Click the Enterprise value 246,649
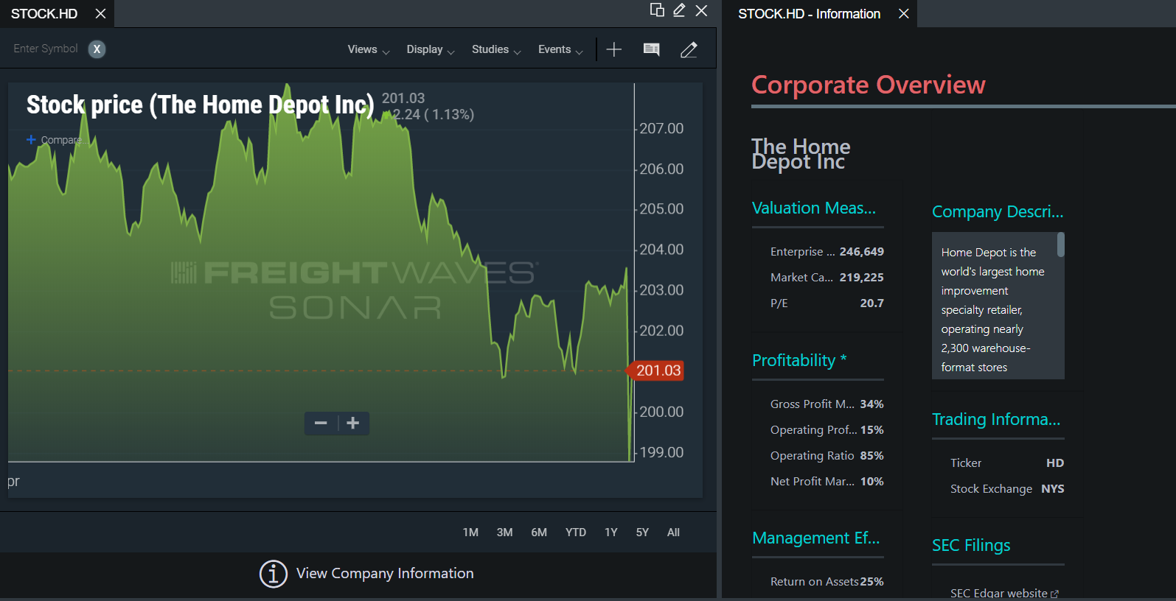 (861, 252)
